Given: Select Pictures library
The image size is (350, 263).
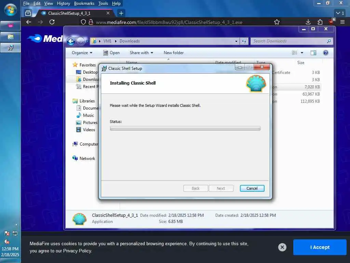Looking at the screenshot, I should (87, 122).
